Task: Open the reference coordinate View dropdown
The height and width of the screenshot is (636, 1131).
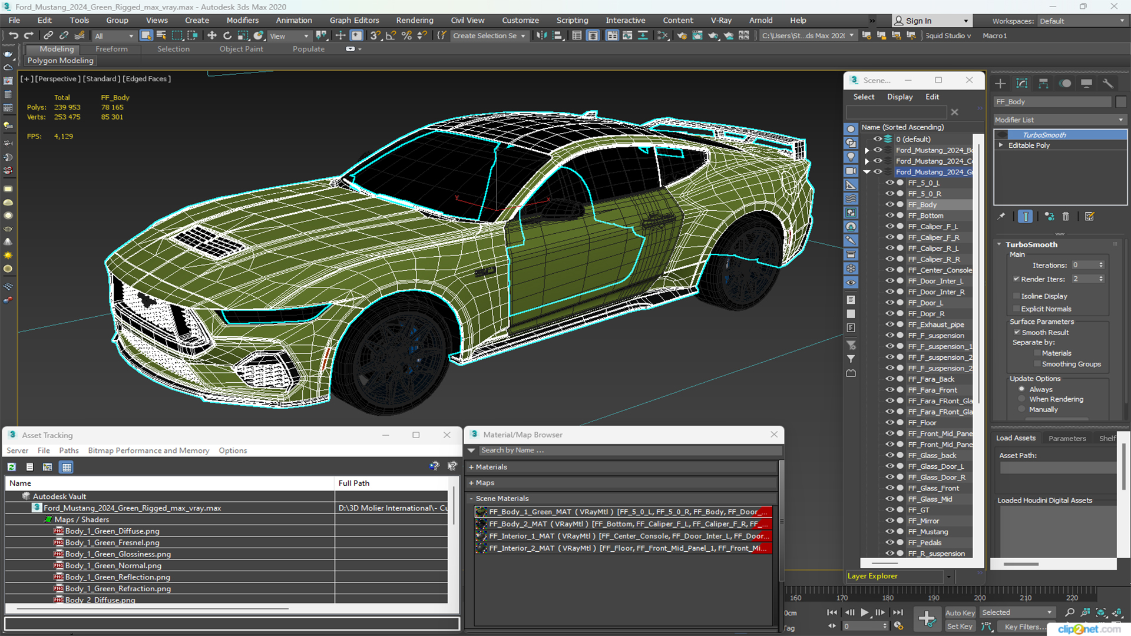Action: (289, 36)
